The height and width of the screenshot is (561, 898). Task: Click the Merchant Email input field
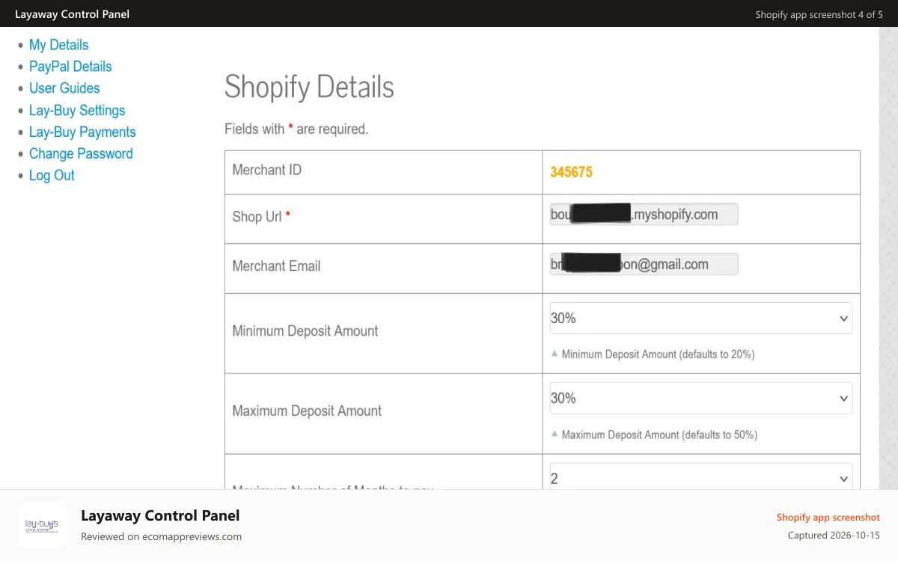click(644, 264)
